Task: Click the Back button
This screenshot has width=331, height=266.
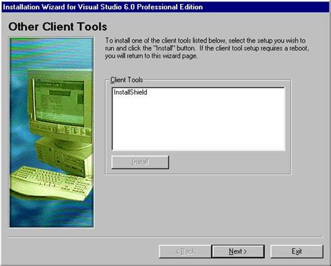Action: [x=185, y=251]
